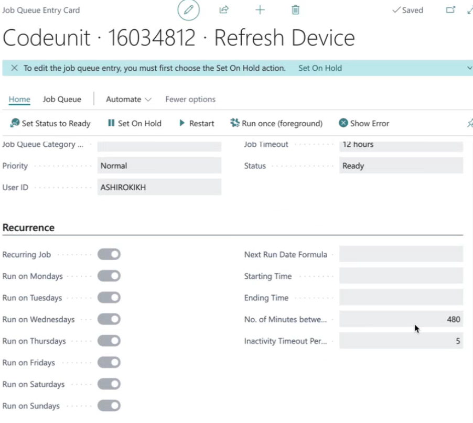Toggle the Run on Wednesdays switch
Screen dimensions: 473x423
pyautogui.click(x=109, y=319)
